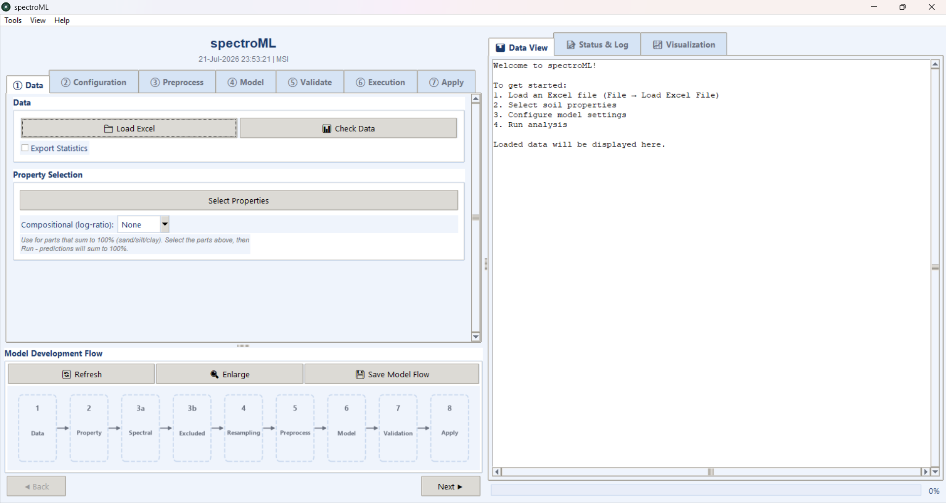
Task: Switch to the Configuration tab
Action: click(x=94, y=82)
